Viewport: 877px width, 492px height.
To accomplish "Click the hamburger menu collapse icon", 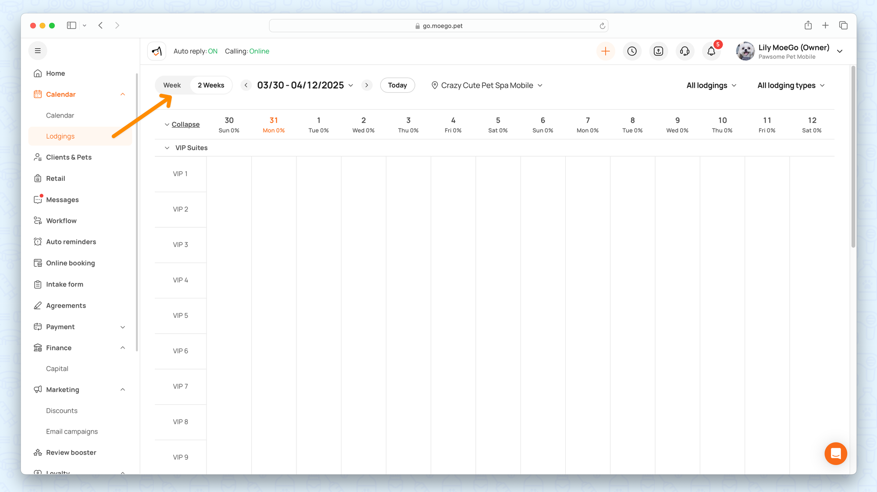I will click(38, 51).
